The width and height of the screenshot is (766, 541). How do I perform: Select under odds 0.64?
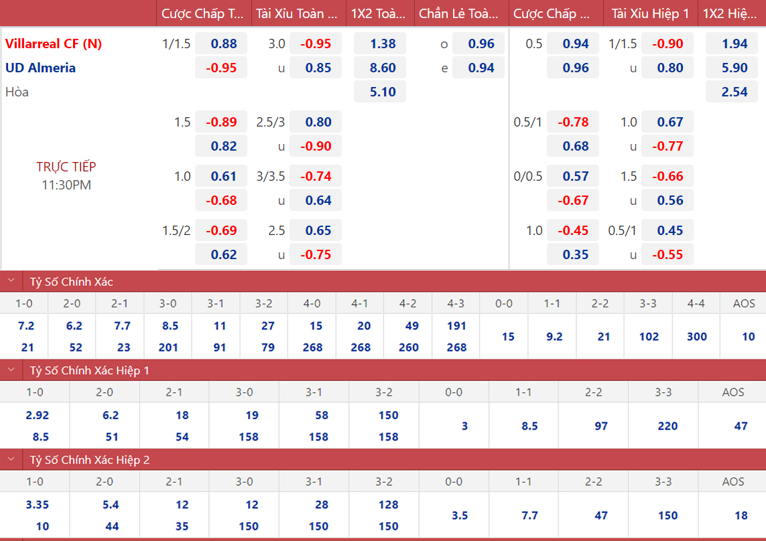click(316, 200)
